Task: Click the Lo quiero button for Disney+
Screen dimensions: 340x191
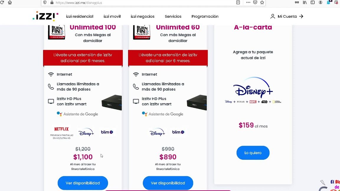Action: click(253, 153)
